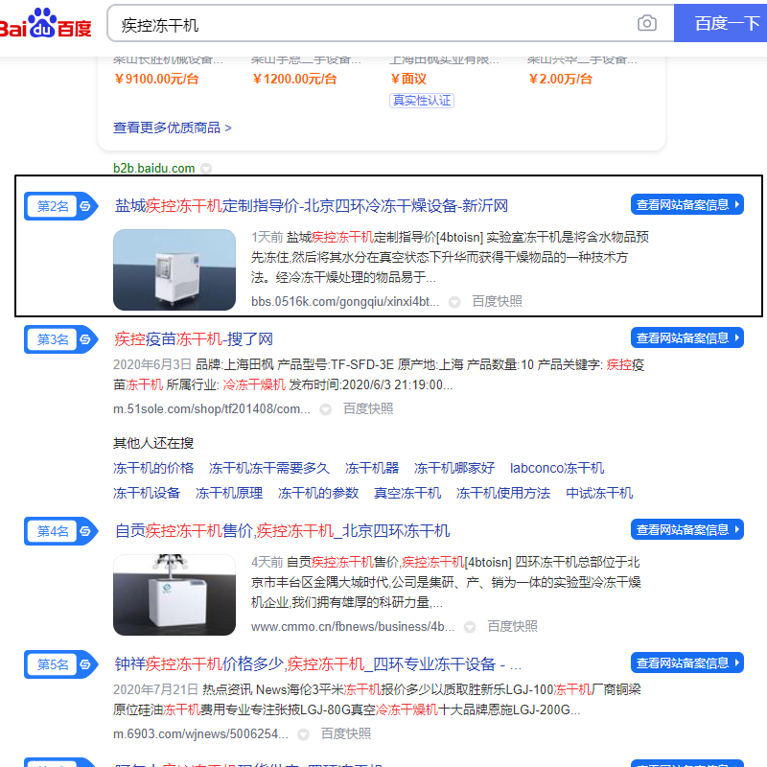
Task: Open the m.6903.com/wjnews URL link
Action: [x=200, y=733]
